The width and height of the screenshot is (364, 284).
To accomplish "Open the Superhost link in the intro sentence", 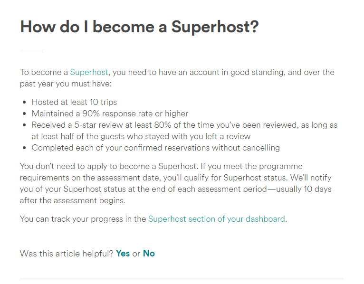I will coord(89,72).
